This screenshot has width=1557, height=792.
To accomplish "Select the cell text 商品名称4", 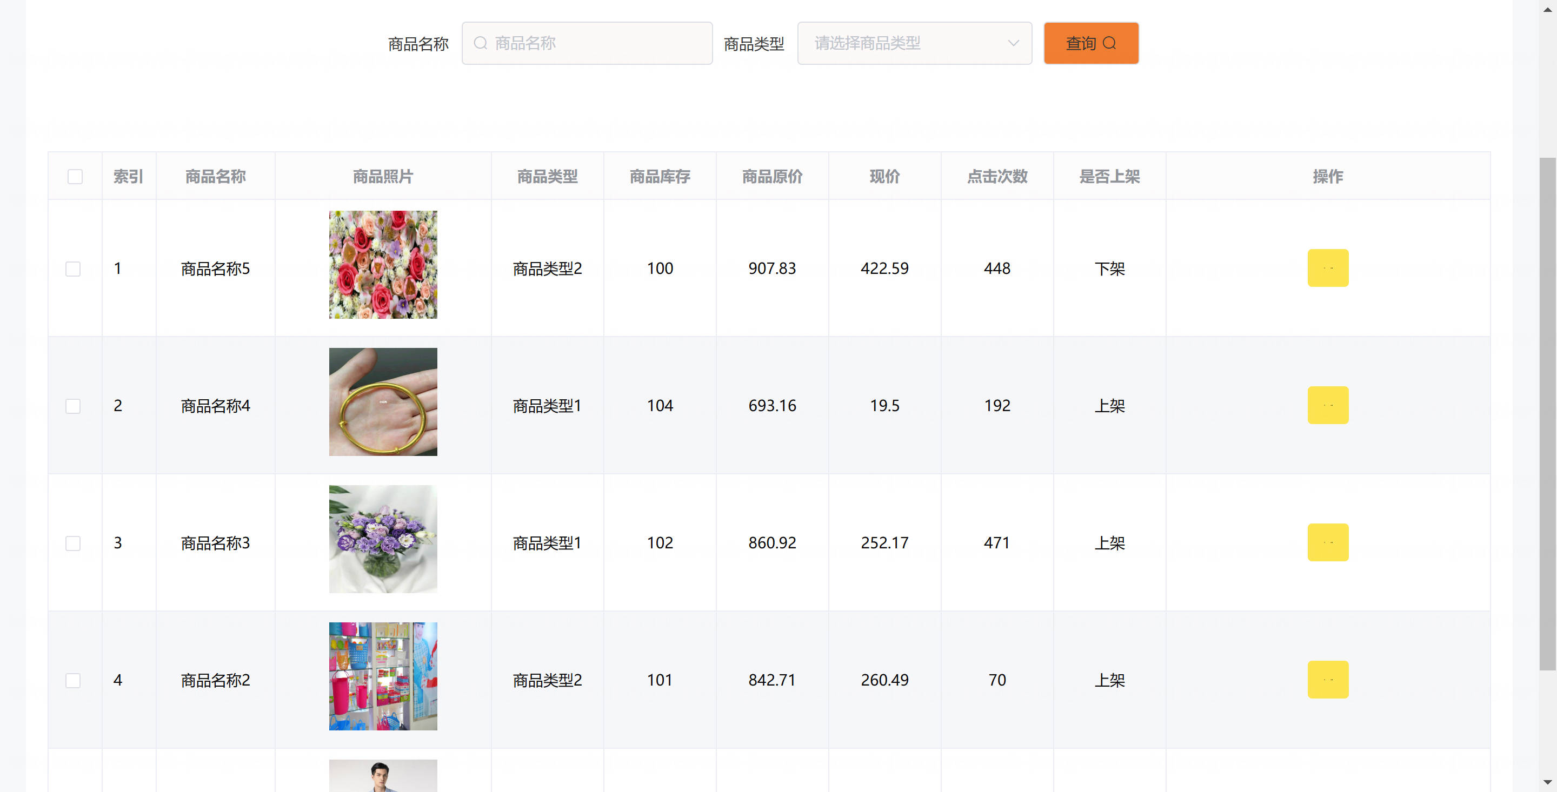I will (215, 405).
